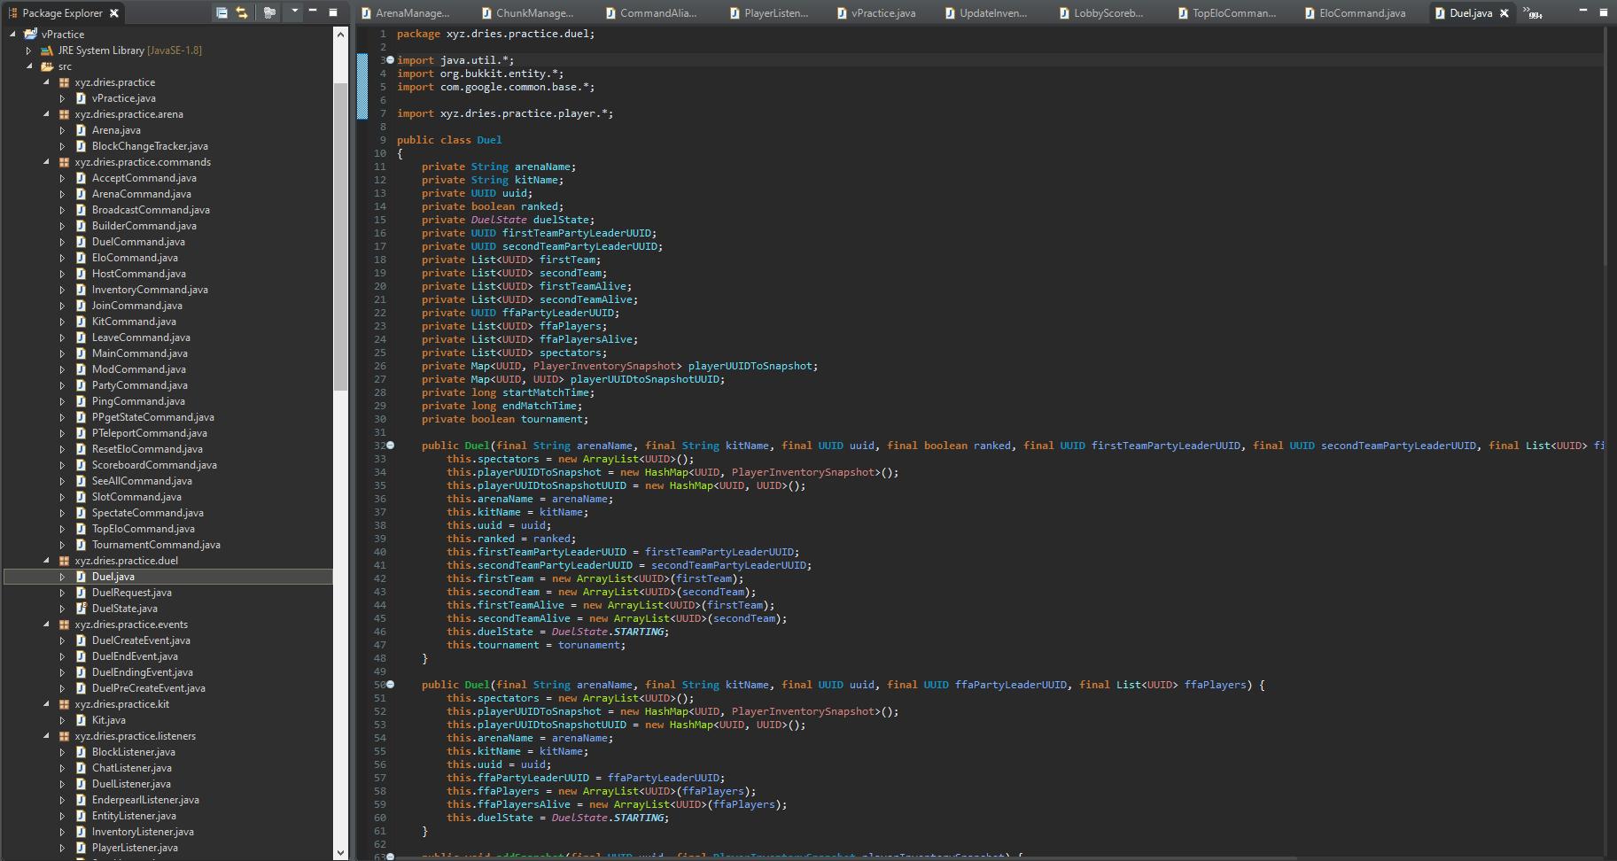The height and width of the screenshot is (861, 1617).
Task: Click the JRE System Library icon
Action: pyautogui.click(x=47, y=50)
